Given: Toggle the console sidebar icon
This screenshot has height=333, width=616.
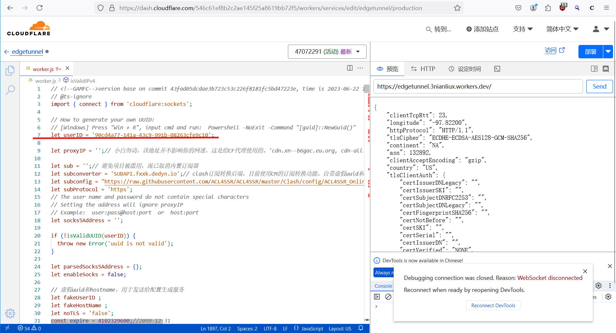Looking at the screenshot, I should [x=377, y=297].
